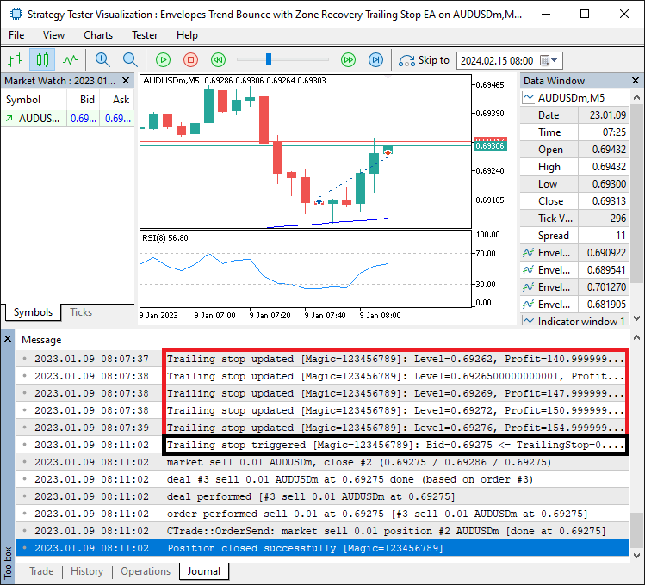Click the first Envelopes indicator icon

point(528,253)
